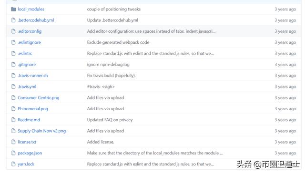This screenshot has width=305, height=173.
Task: Open the Supply Chain Now v2.png file
Action: tap(42, 131)
